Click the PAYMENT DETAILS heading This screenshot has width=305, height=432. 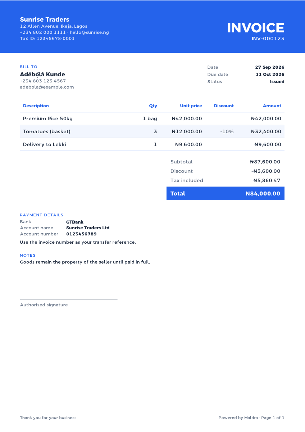42,215
